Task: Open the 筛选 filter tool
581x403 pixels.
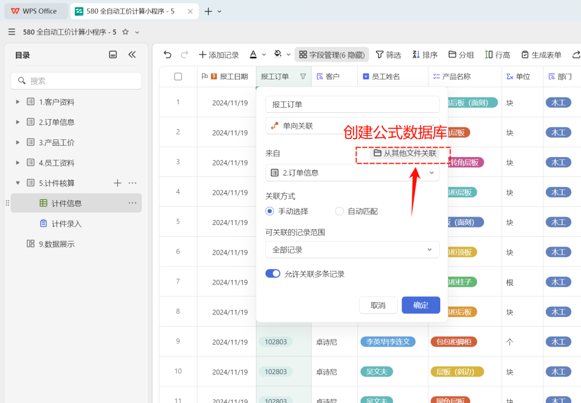Action: 388,55
